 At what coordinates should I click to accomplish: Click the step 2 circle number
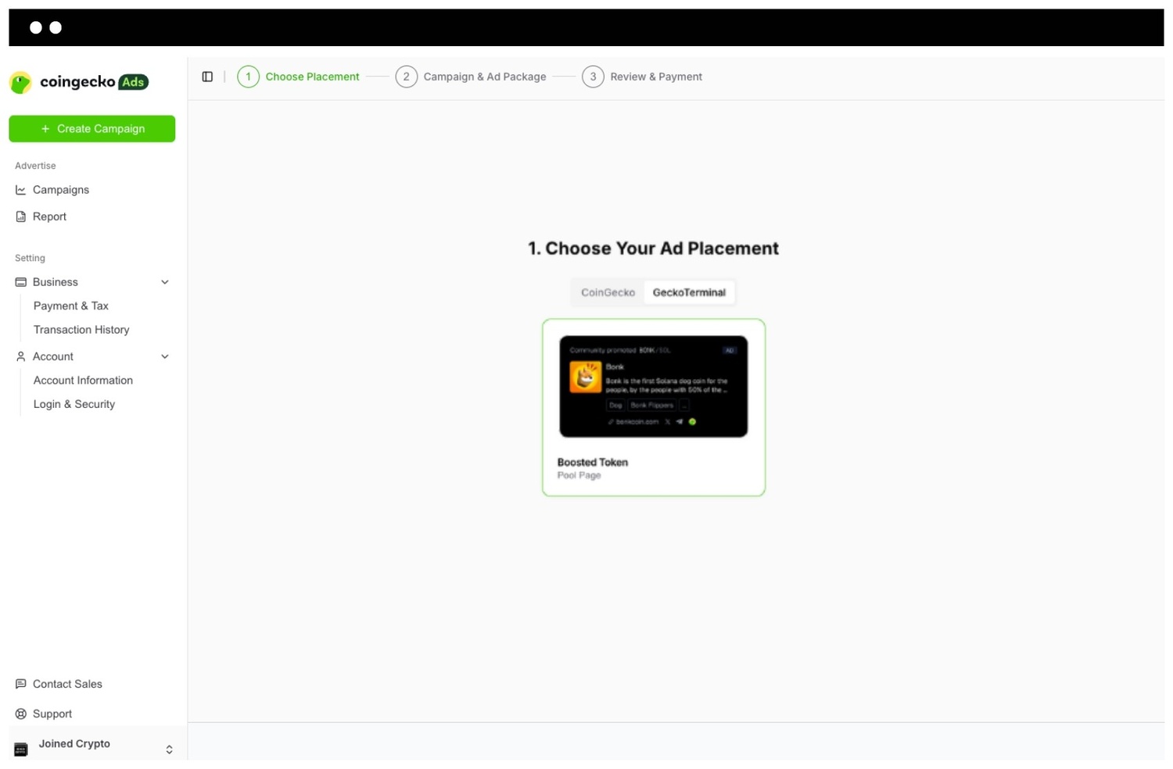406,77
